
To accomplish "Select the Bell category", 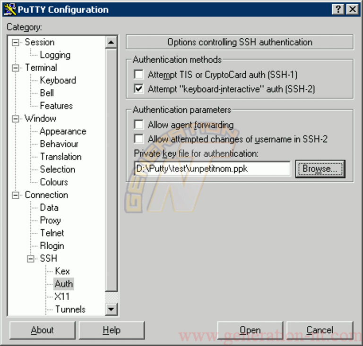I will (47, 93).
